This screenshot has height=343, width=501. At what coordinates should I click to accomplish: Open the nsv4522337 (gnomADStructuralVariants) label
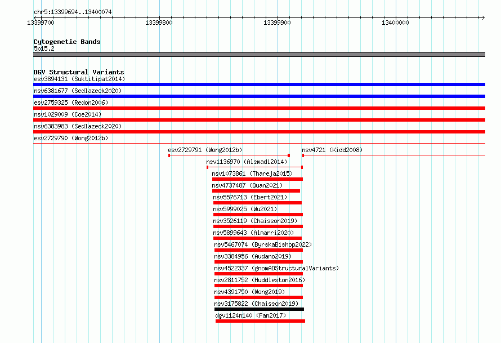point(276,268)
